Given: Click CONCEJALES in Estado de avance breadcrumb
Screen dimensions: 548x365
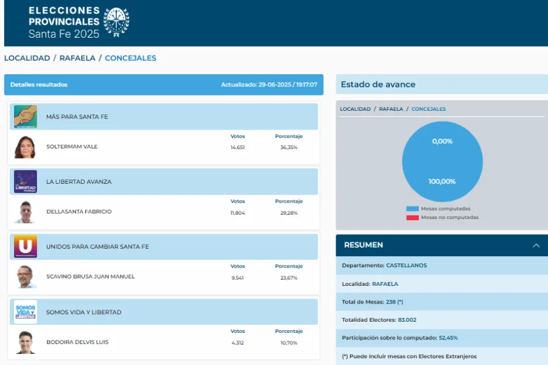Looking at the screenshot, I should pyautogui.click(x=429, y=109).
